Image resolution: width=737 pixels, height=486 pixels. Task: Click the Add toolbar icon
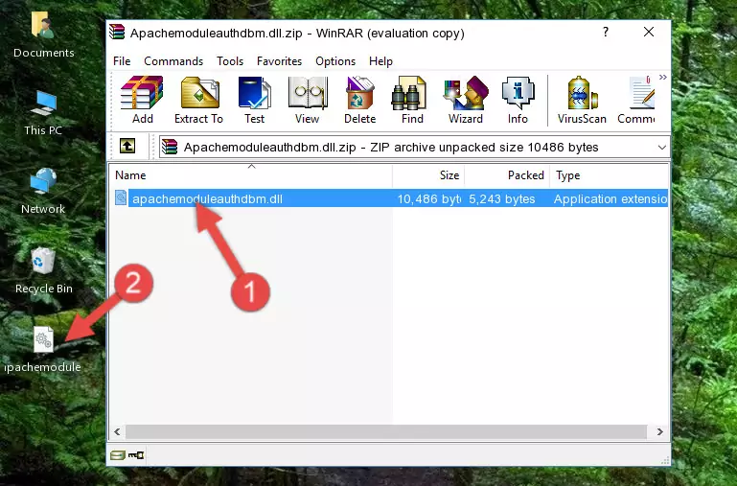pyautogui.click(x=142, y=100)
